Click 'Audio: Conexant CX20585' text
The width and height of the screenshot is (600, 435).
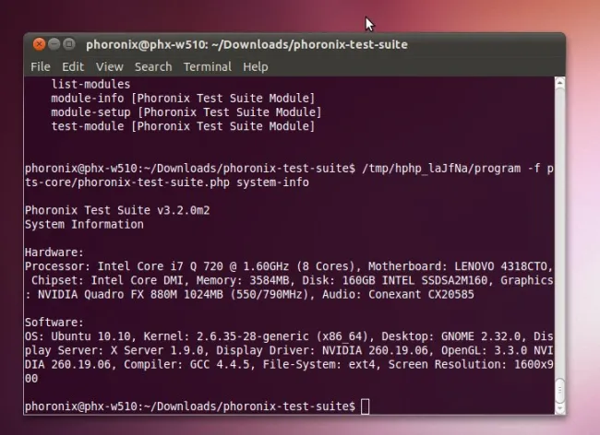pyautogui.click(x=398, y=295)
